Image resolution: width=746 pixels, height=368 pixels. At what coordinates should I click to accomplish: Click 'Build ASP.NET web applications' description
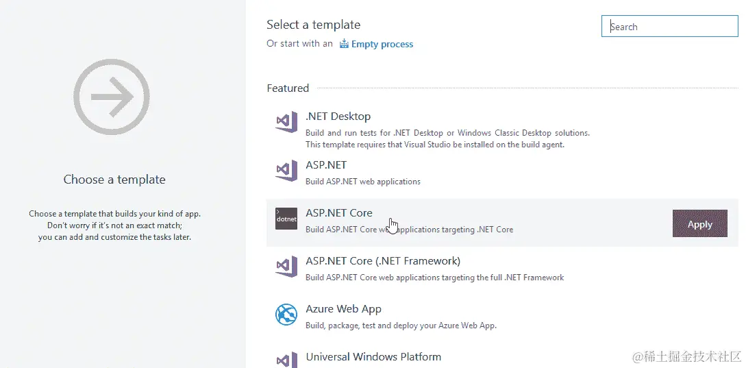(x=363, y=182)
